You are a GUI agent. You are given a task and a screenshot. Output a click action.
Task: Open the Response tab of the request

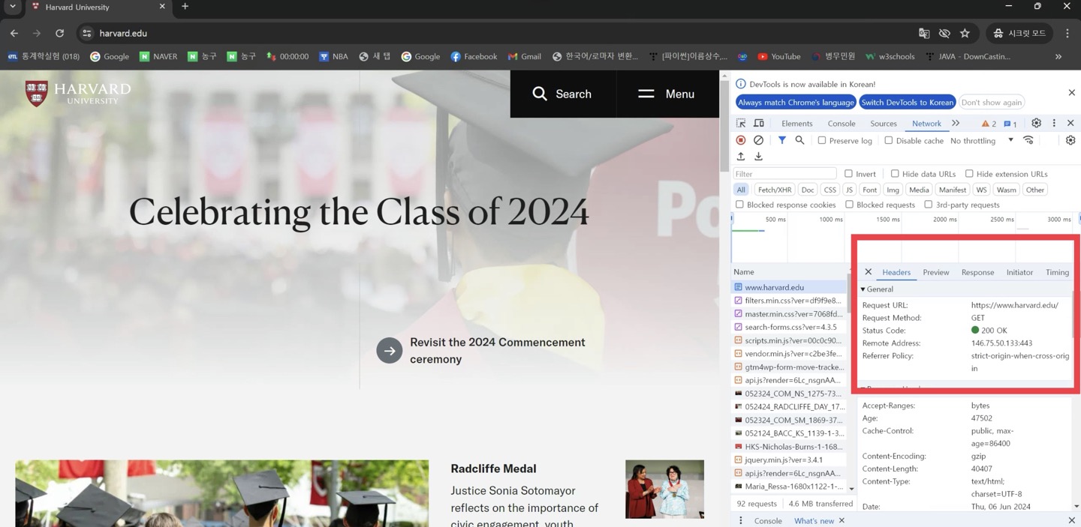click(977, 272)
